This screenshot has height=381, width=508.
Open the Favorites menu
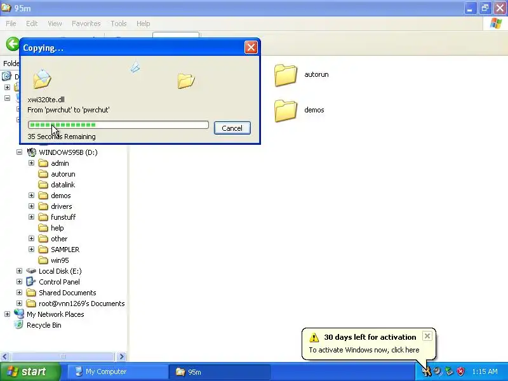click(86, 23)
